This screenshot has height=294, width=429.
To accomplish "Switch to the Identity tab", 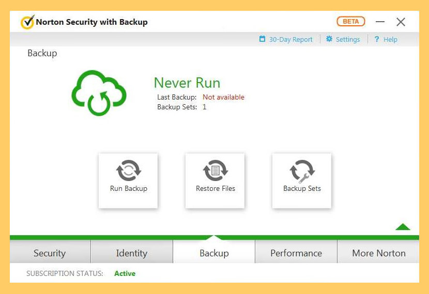I will coord(132,253).
